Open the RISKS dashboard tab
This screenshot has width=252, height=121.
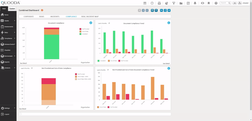(x=42, y=17)
